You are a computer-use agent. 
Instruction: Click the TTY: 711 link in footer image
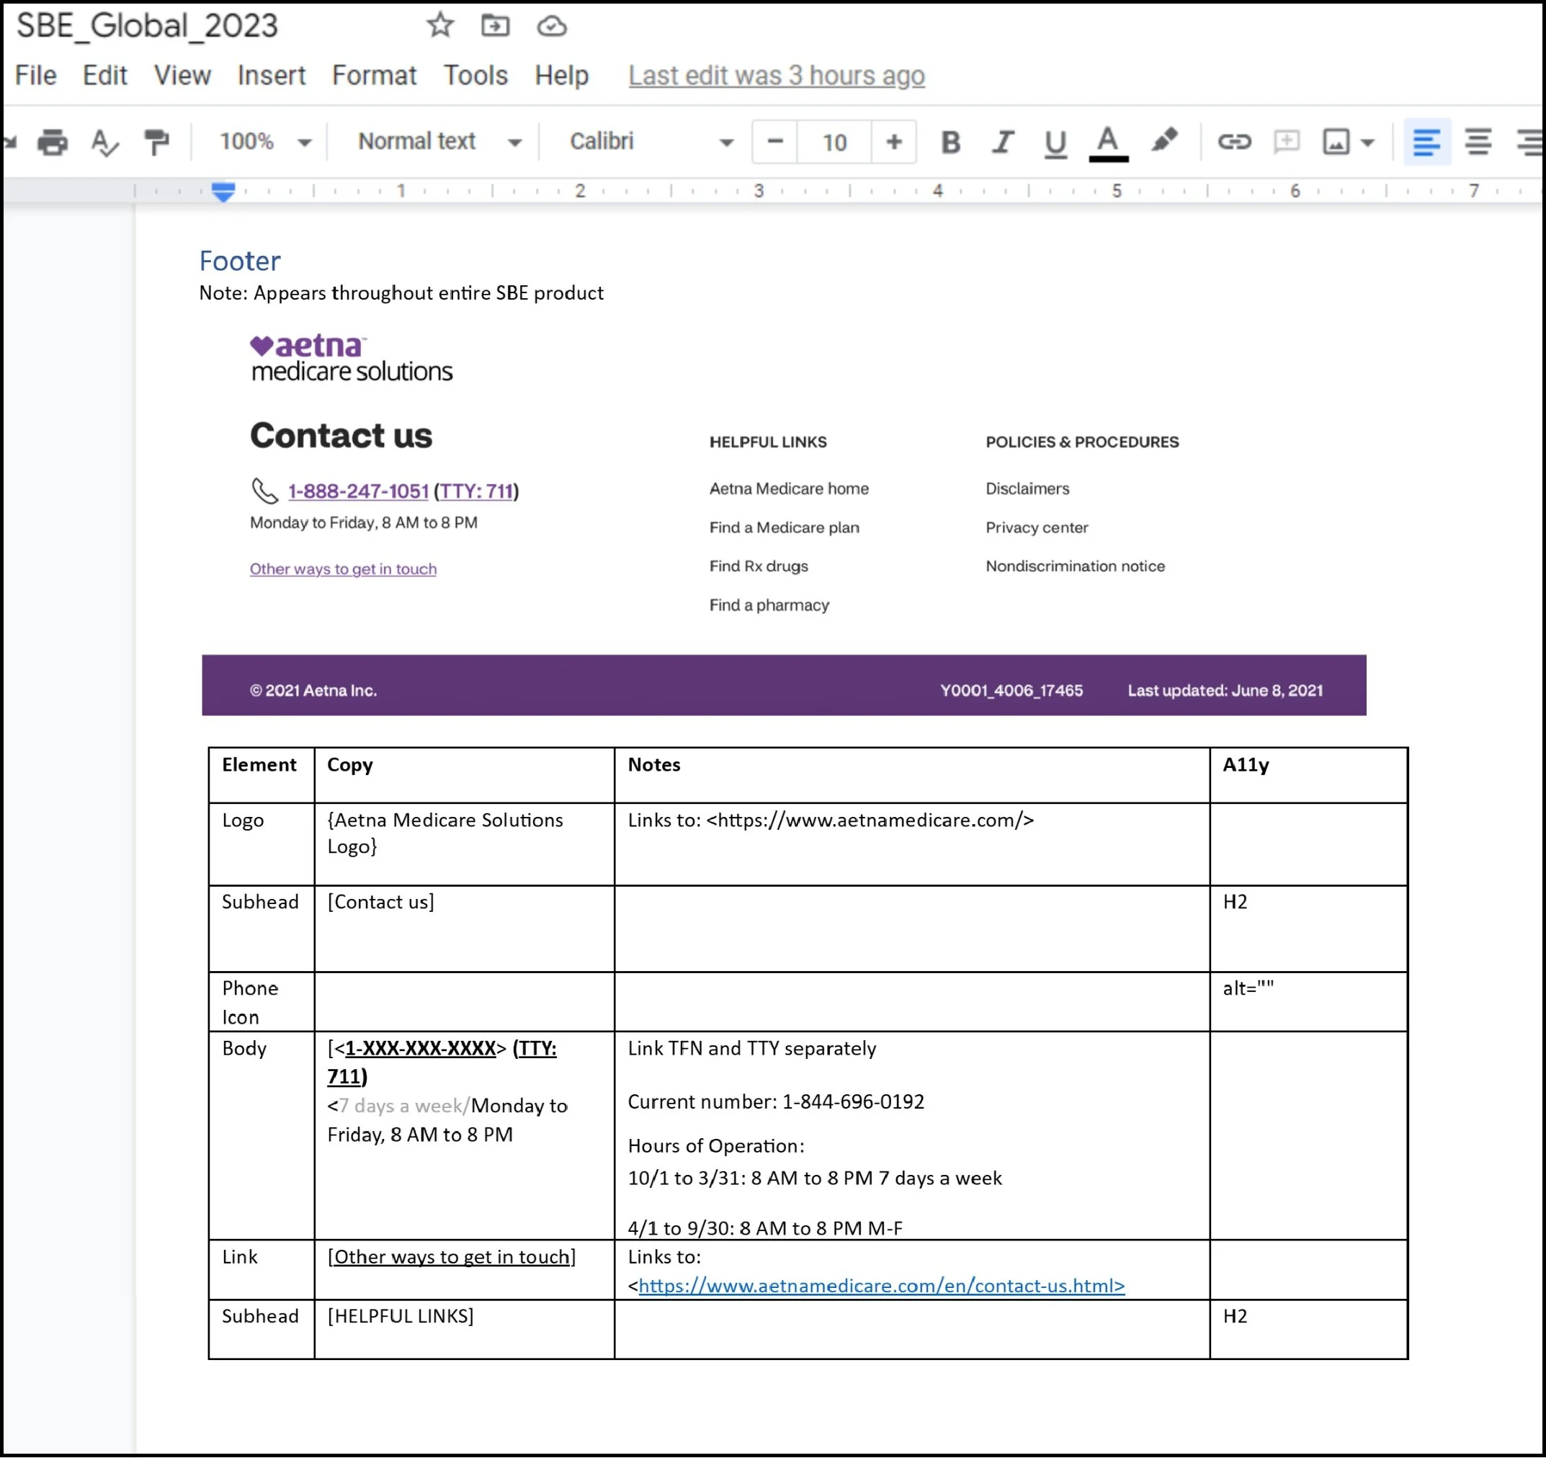point(477,491)
